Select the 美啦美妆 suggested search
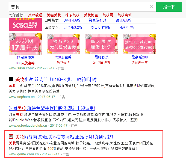Image resolution: width=186 pixels, height=160 pixels. (54, 15)
